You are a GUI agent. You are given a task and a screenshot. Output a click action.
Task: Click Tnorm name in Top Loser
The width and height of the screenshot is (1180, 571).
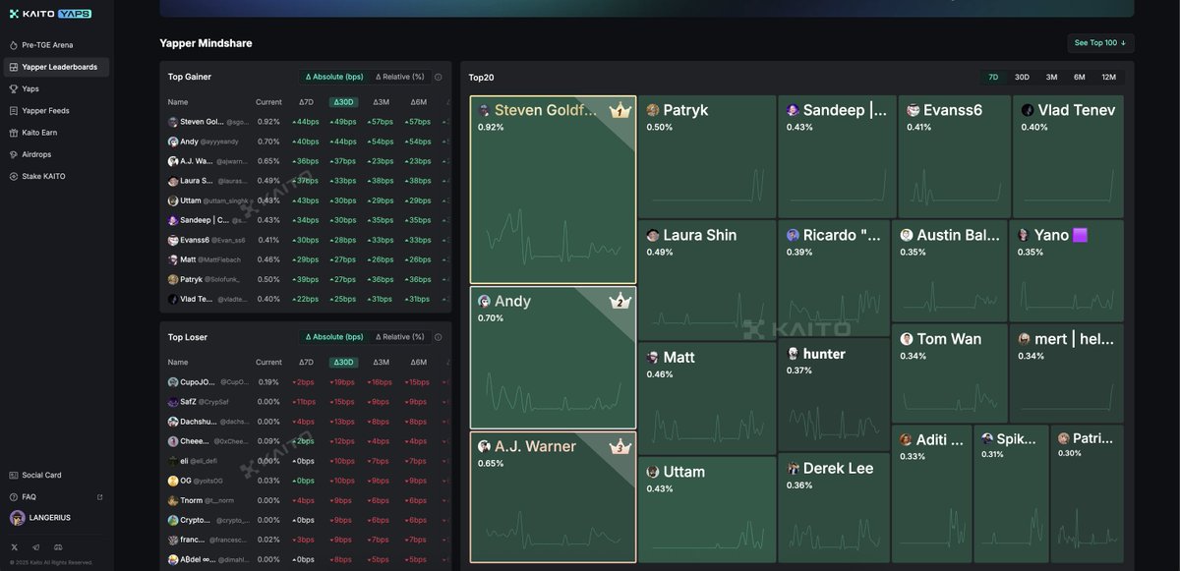coord(192,500)
